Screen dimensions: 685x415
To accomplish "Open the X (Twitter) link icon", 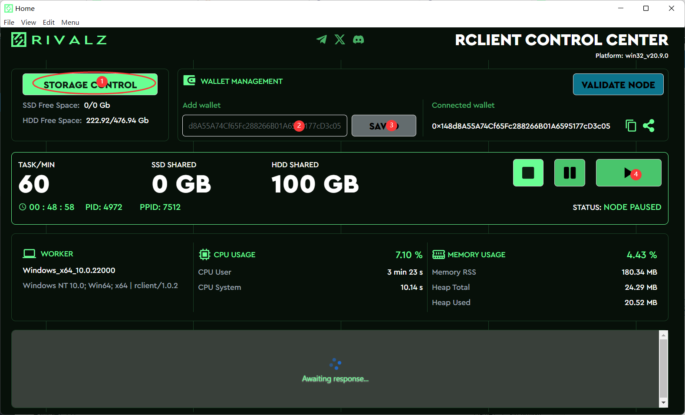I will tap(340, 40).
